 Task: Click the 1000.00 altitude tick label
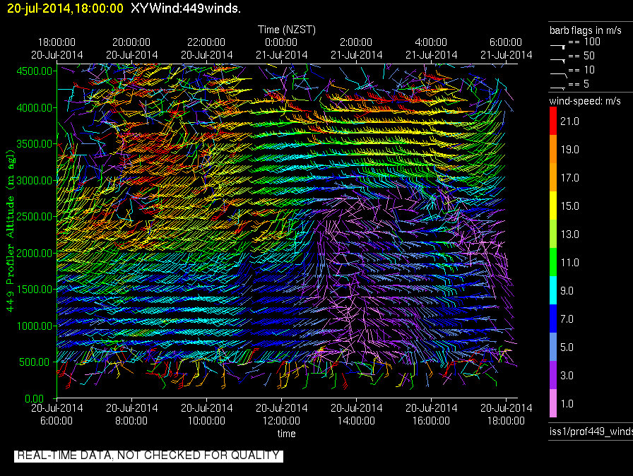point(35,326)
